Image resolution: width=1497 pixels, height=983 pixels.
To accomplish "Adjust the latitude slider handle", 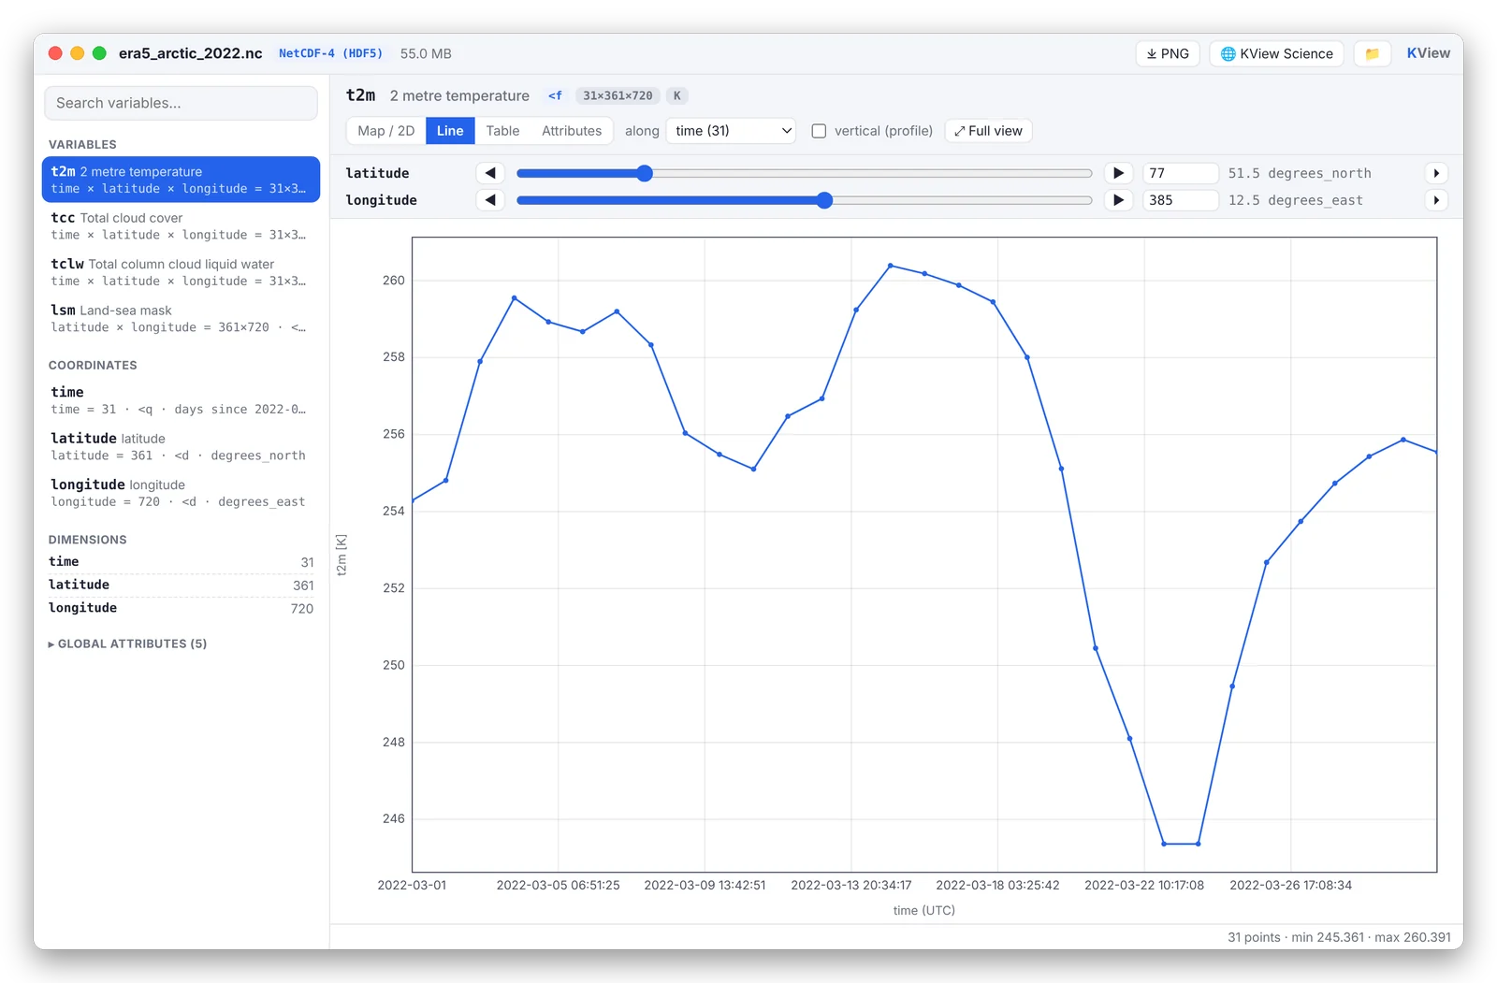I will pos(645,173).
